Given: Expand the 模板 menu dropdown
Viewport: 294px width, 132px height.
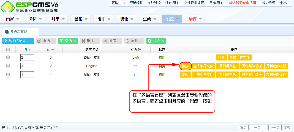Looking at the screenshot, I should click(132, 19).
